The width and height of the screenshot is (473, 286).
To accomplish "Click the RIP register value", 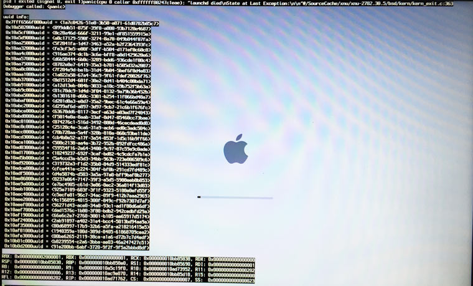I will click(x=103, y=279).
